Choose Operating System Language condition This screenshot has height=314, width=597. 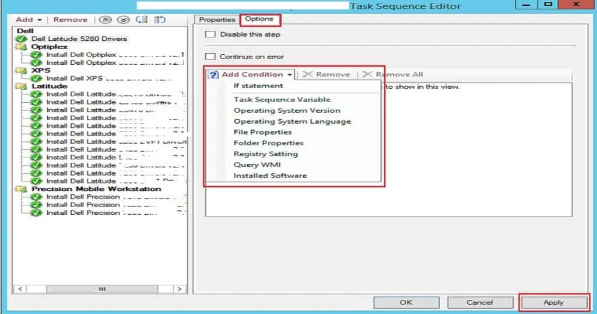pyautogui.click(x=293, y=121)
